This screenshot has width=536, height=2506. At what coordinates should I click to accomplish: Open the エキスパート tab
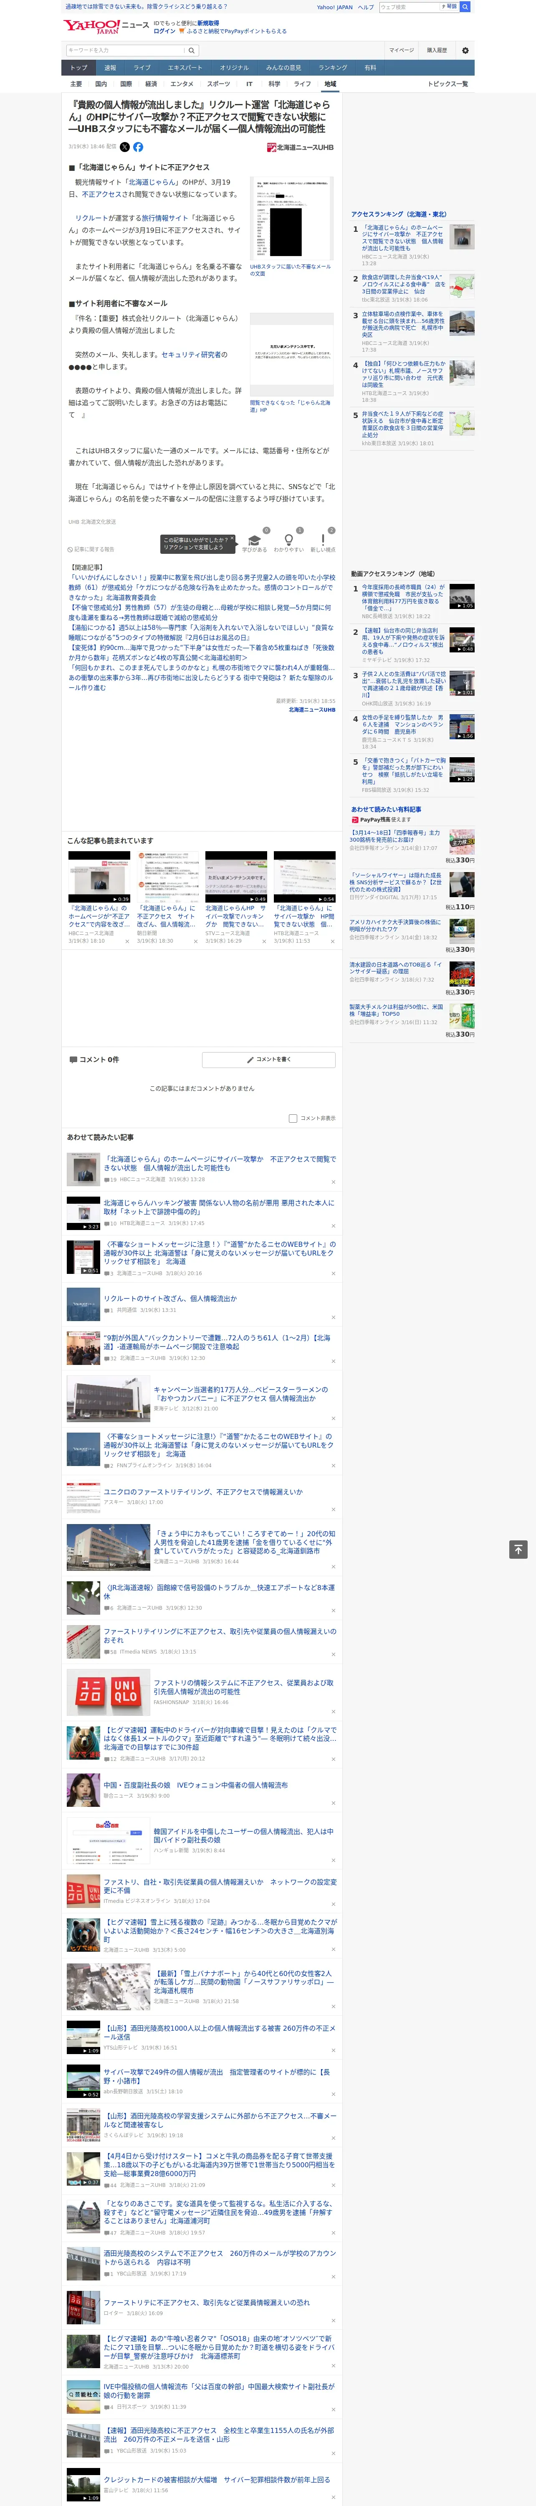click(x=185, y=68)
